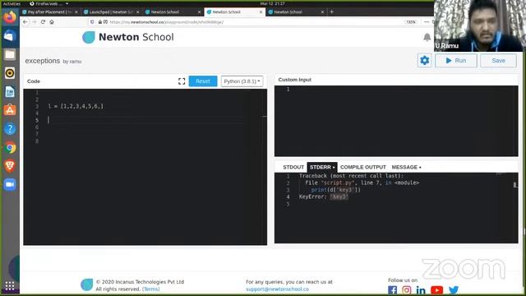
Task: Open Thunderbird mail from the dock
Action: pos(10,35)
